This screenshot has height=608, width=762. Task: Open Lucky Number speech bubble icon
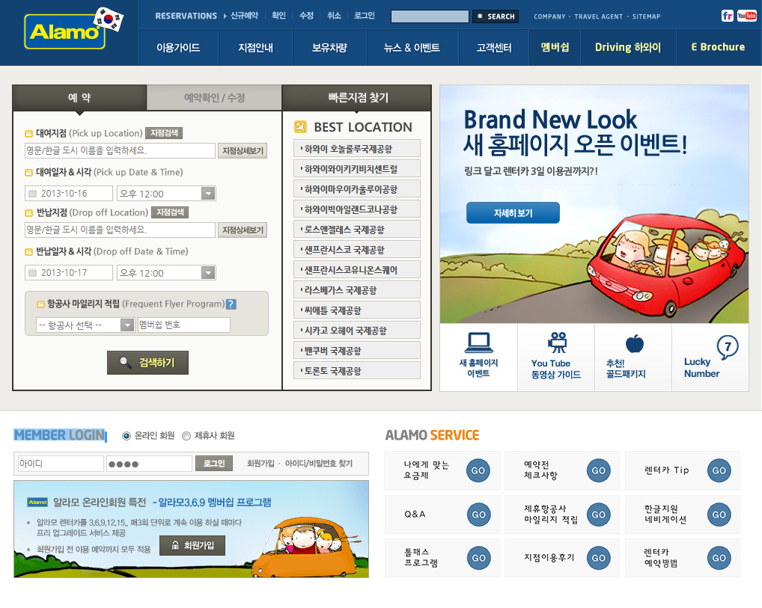tap(728, 347)
